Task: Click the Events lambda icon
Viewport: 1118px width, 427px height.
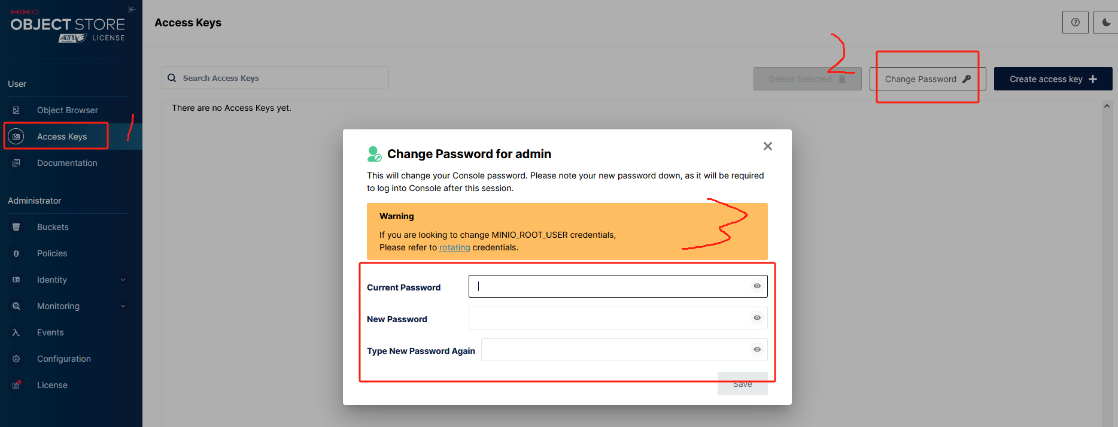Action: (16, 332)
